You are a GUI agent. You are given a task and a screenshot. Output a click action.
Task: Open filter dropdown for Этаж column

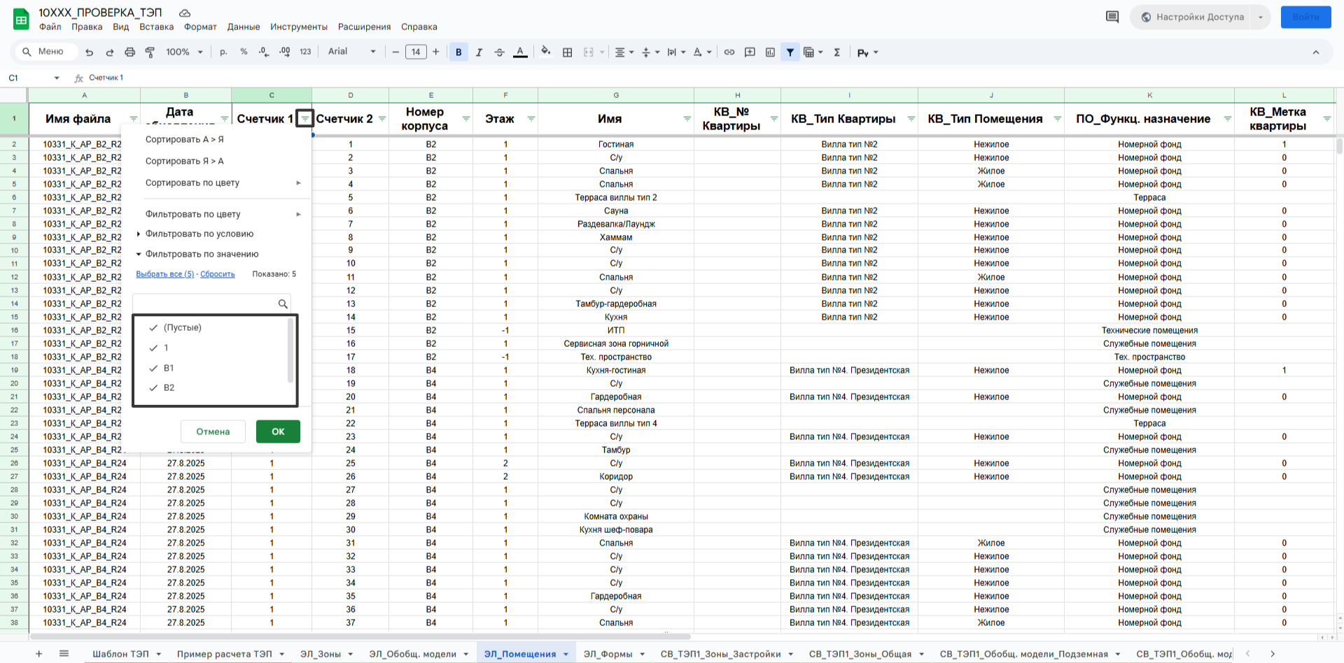(531, 119)
